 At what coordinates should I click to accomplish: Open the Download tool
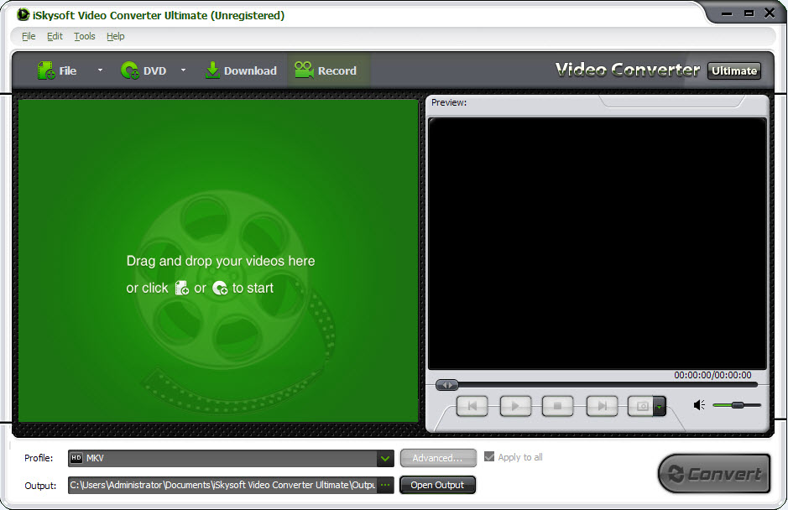click(x=241, y=70)
